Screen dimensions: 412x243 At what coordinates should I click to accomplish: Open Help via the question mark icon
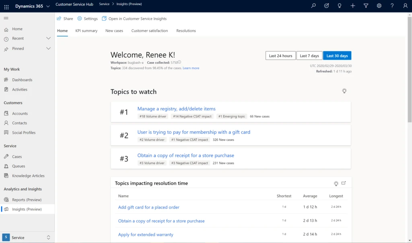(x=391, y=6)
